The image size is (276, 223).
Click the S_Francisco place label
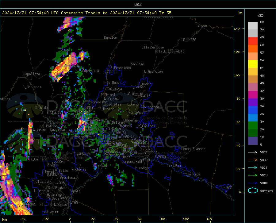pos(121,68)
